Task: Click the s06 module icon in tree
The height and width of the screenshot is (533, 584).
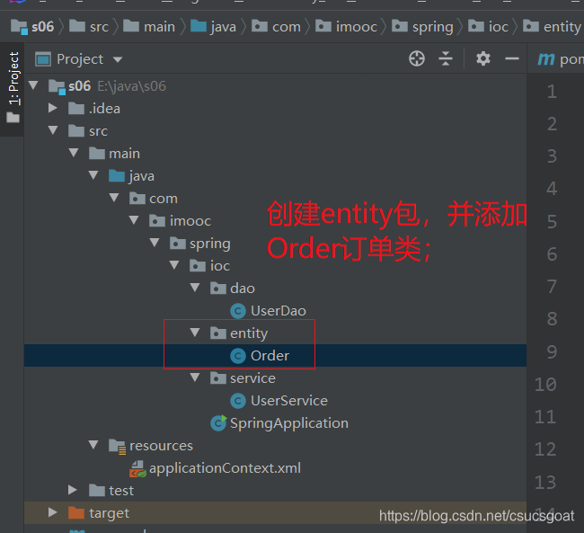Action: tap(57, 87)
